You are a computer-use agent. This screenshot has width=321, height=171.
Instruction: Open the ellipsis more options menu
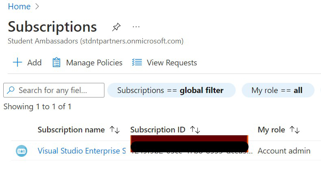(x=136, y=27)
